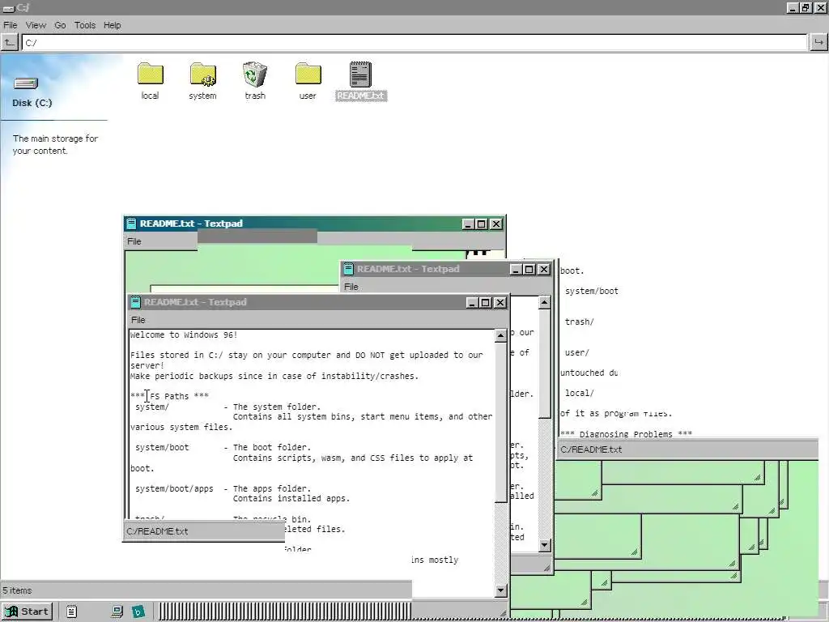
Task: Click the up arrow of the front Textpad's scrollbar
Action: tap(500, 335)
